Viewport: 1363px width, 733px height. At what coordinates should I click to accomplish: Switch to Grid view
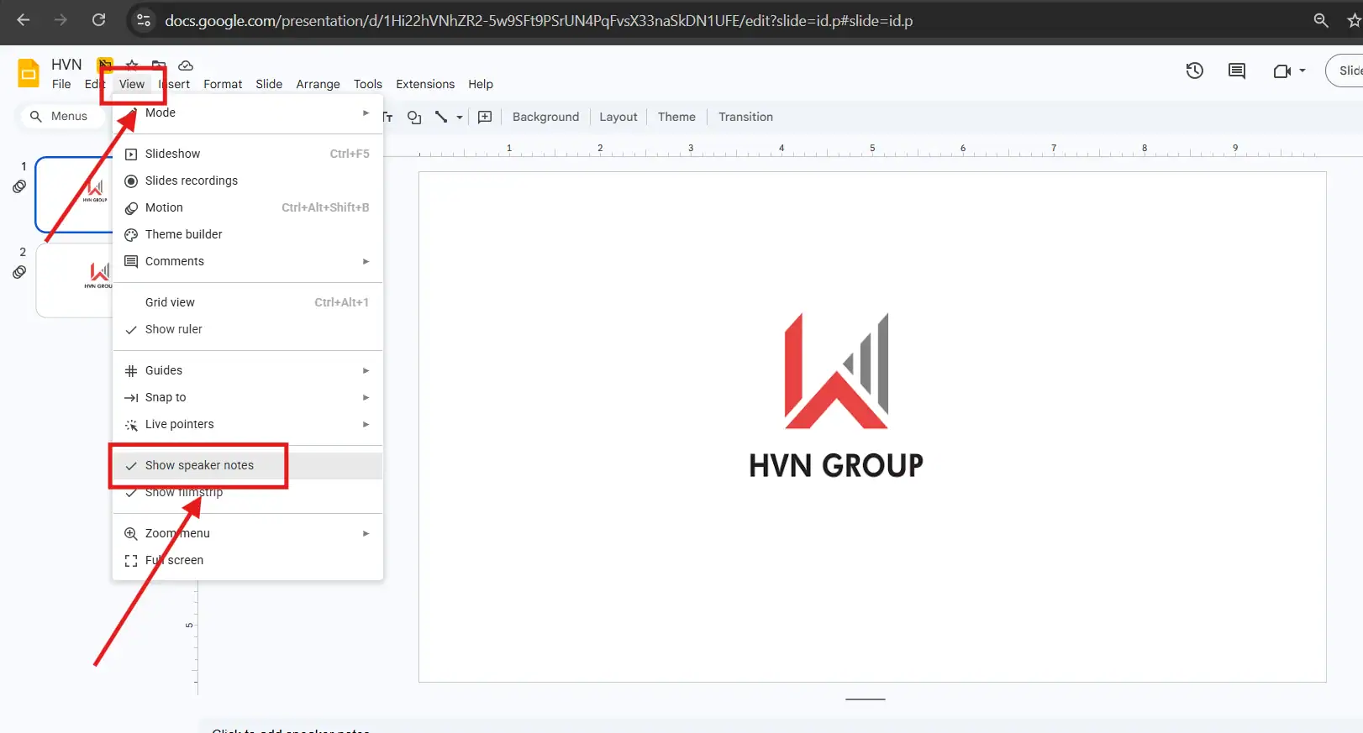click(247, 302)
